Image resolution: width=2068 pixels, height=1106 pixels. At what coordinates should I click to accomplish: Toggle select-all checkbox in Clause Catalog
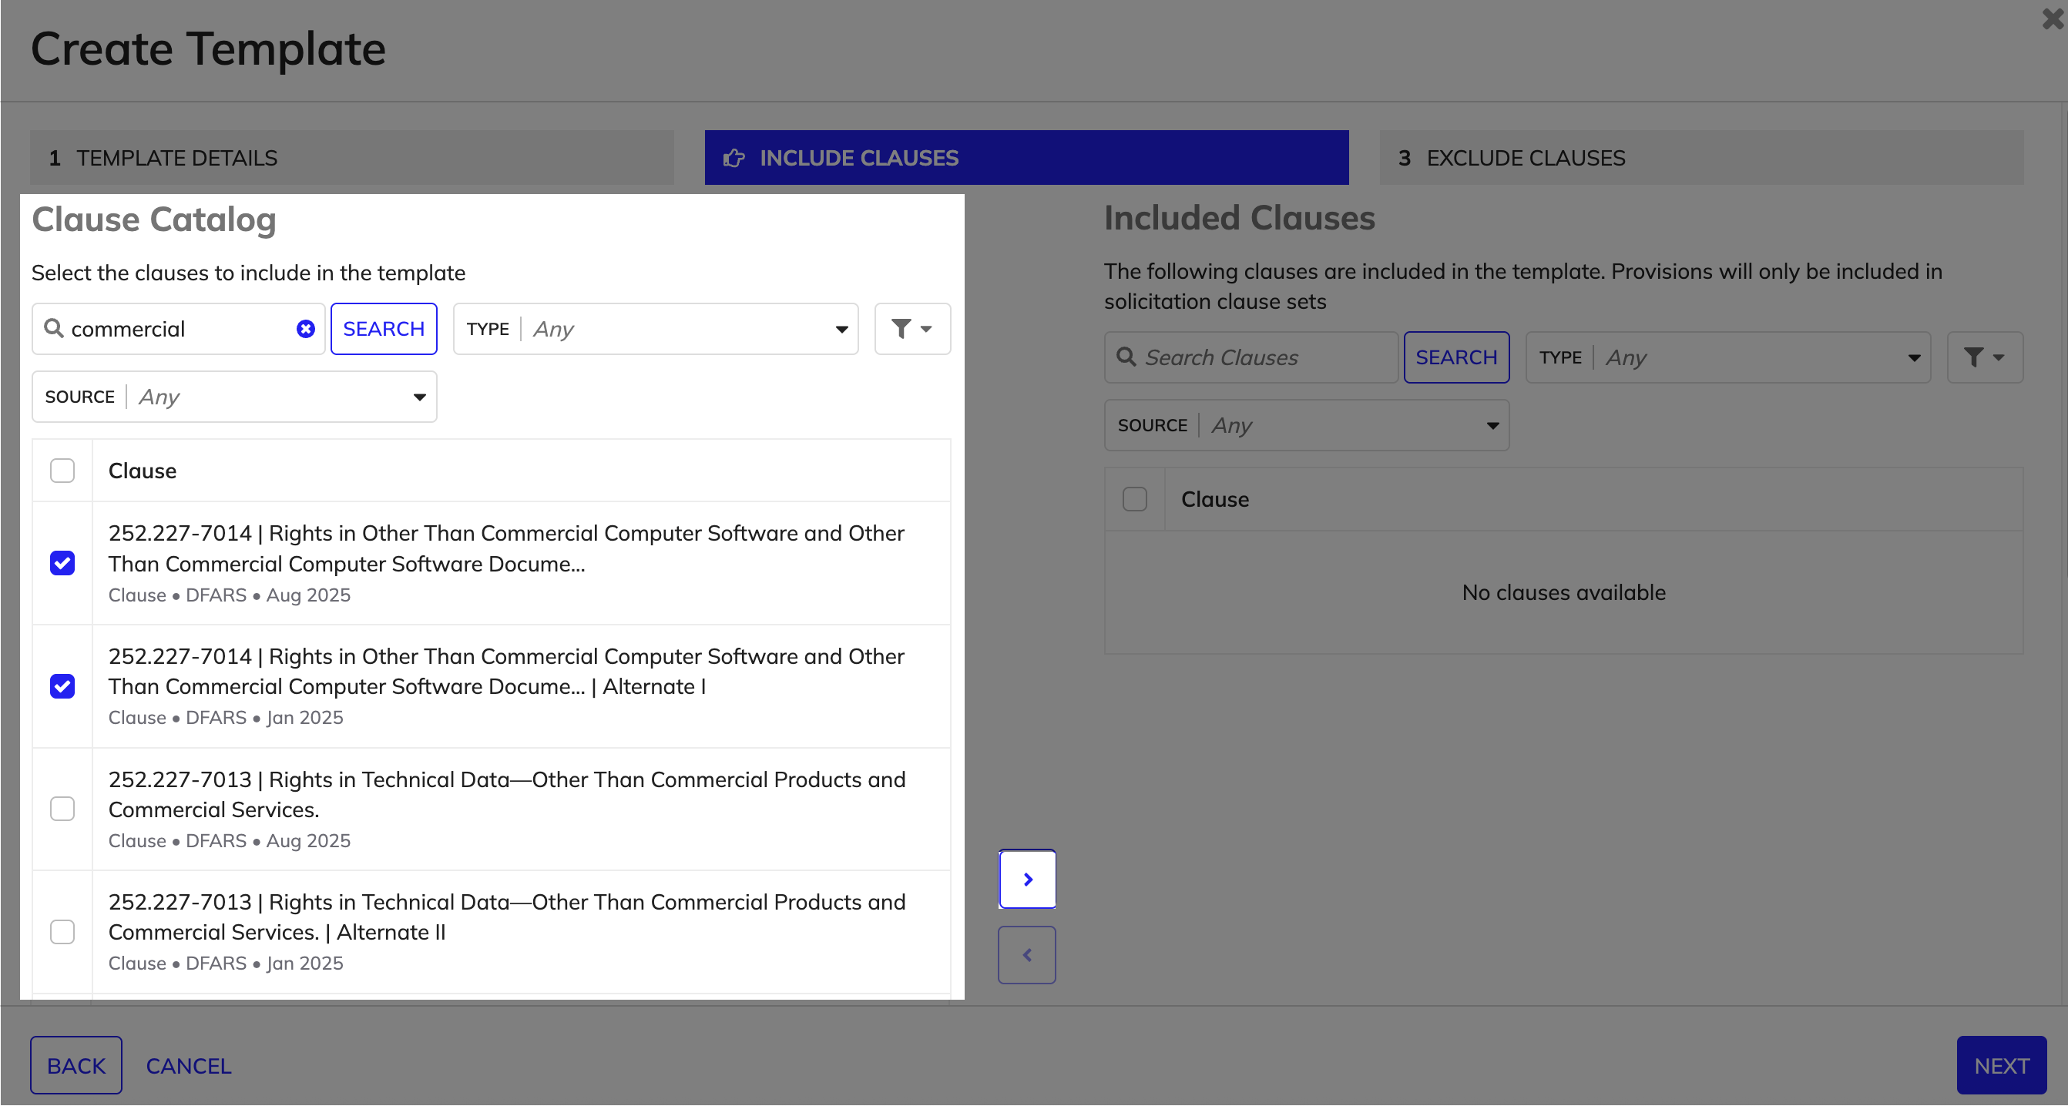[x=62, y=471]
